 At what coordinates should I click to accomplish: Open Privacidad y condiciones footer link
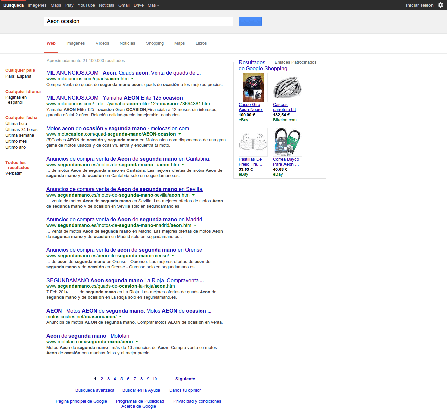click(197, 401)
